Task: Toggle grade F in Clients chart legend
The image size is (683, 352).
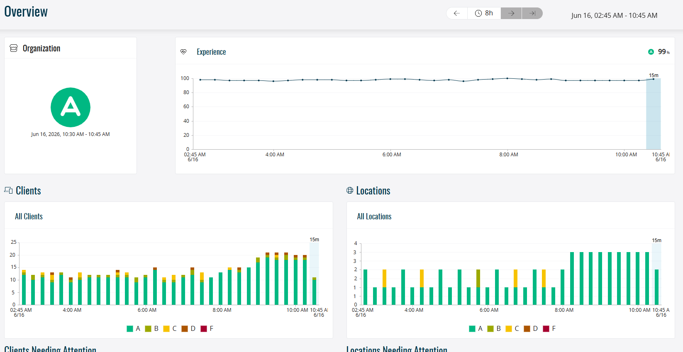Action: pos(207,328)
